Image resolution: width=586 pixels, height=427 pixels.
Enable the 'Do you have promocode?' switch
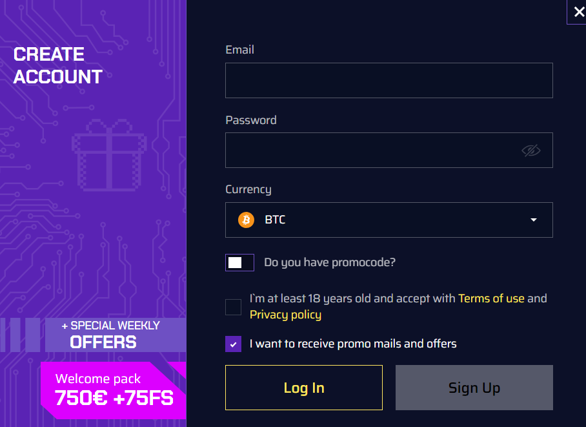click(x=239, y=262)
